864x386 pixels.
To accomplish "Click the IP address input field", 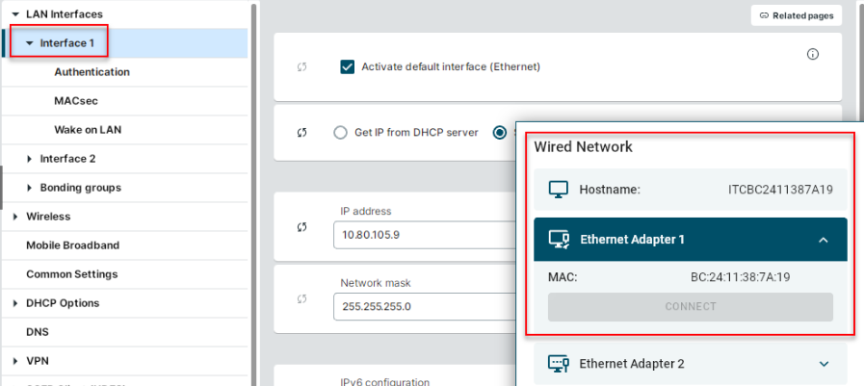I will [425, 235].
